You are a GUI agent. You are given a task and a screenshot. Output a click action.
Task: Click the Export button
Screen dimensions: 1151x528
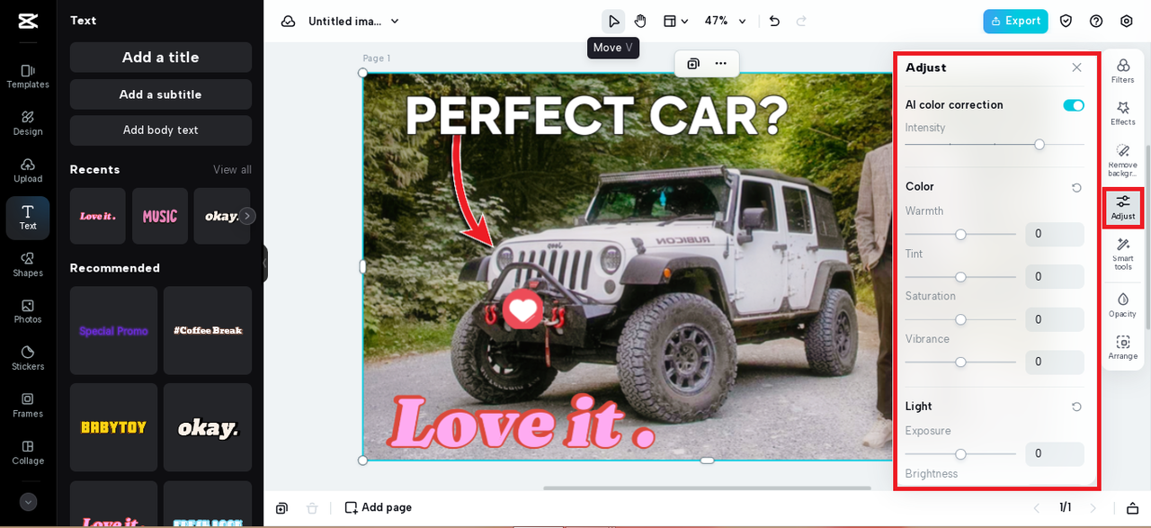pos(1015,21)
